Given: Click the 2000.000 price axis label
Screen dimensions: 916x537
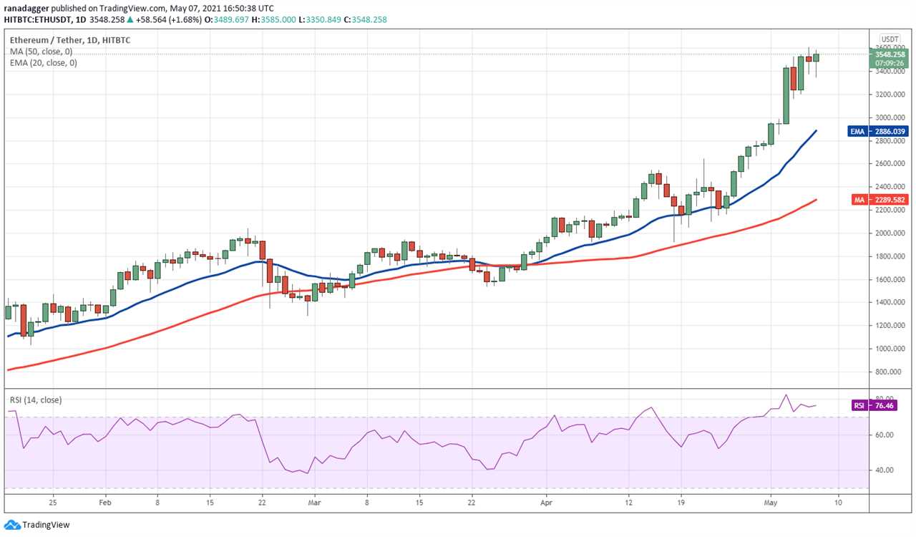Looking at the screenshot, I should [x=888, y=233].
